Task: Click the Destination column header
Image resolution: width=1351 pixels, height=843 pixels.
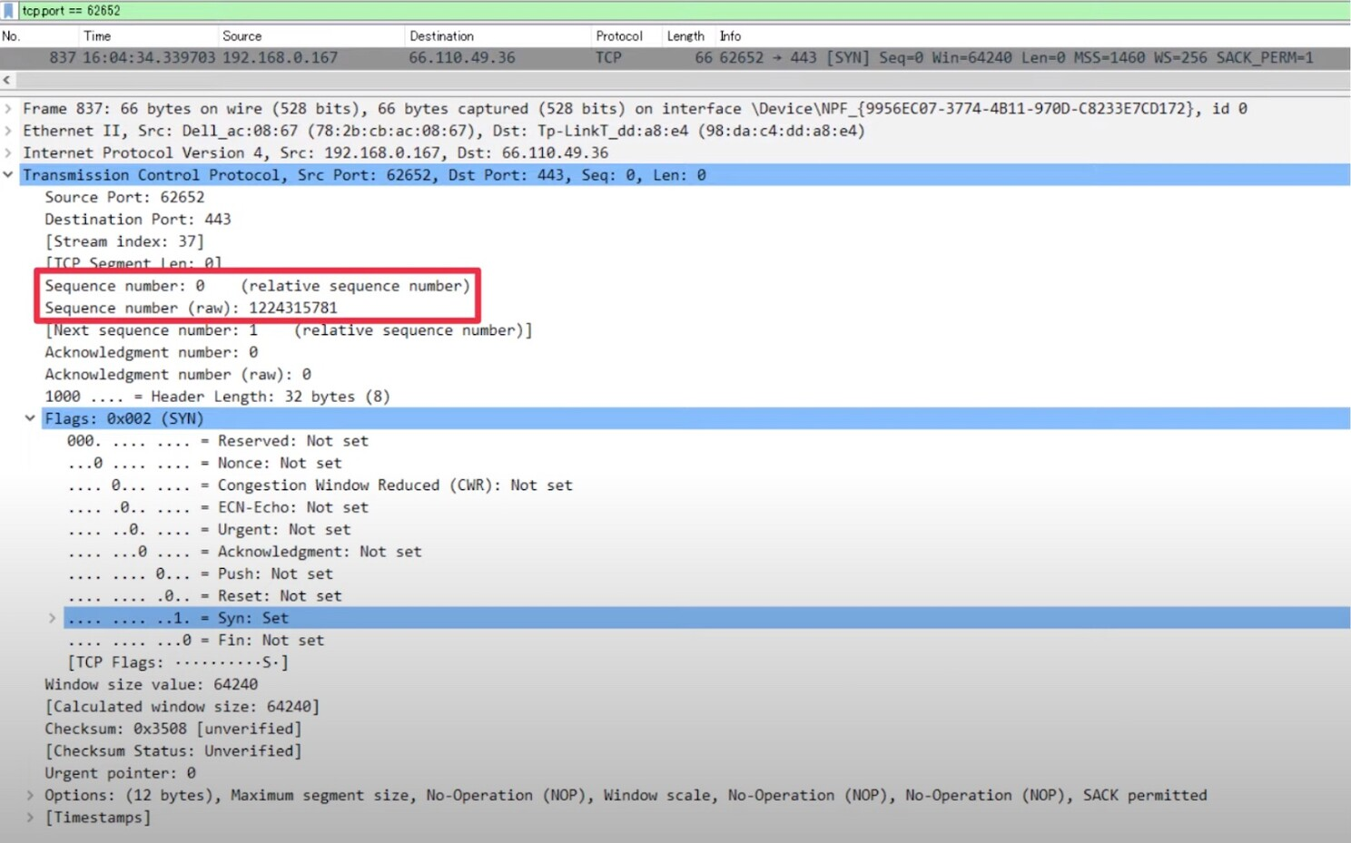Action: pos(441,36)
